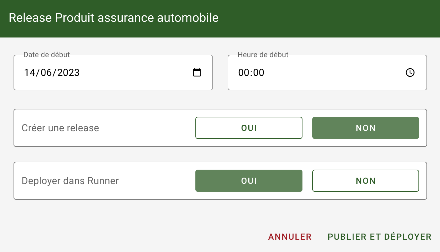Select OUI for Créer une release
440x252 pixels.
[x=249, y=128]
